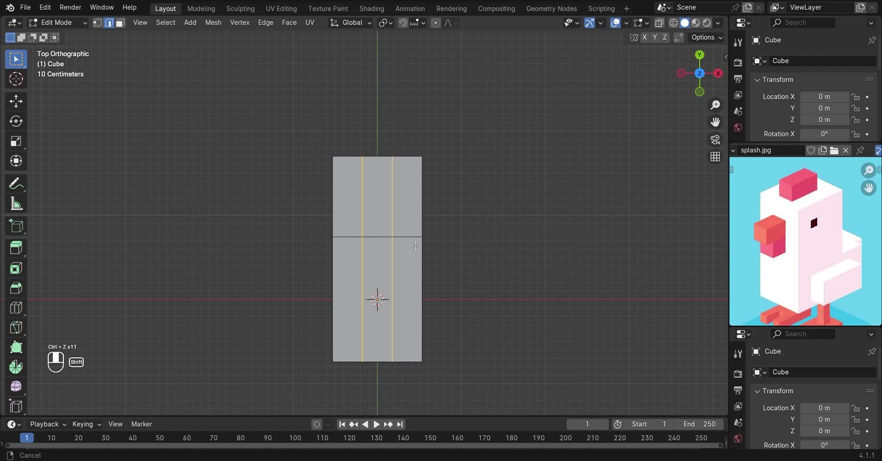
Task: Open viewport shading options dropdown
Action: click(718, 22)
